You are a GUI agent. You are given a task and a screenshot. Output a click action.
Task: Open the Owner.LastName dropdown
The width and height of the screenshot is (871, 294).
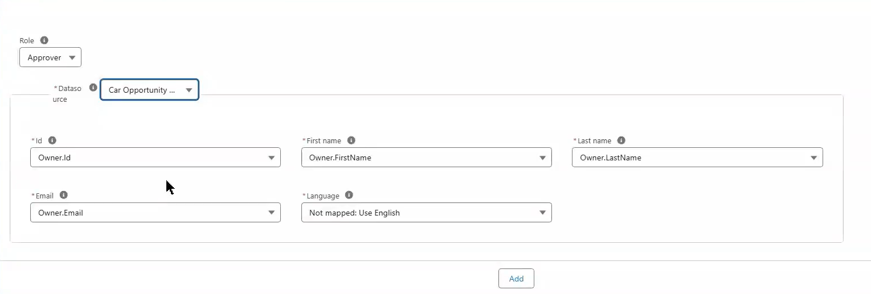coord(697,158)
